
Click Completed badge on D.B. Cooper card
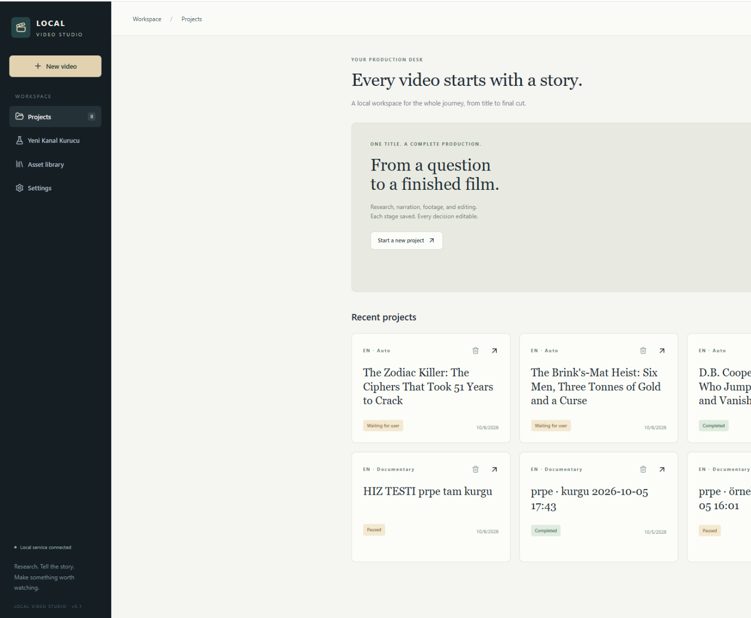click(x=713, y=426)
